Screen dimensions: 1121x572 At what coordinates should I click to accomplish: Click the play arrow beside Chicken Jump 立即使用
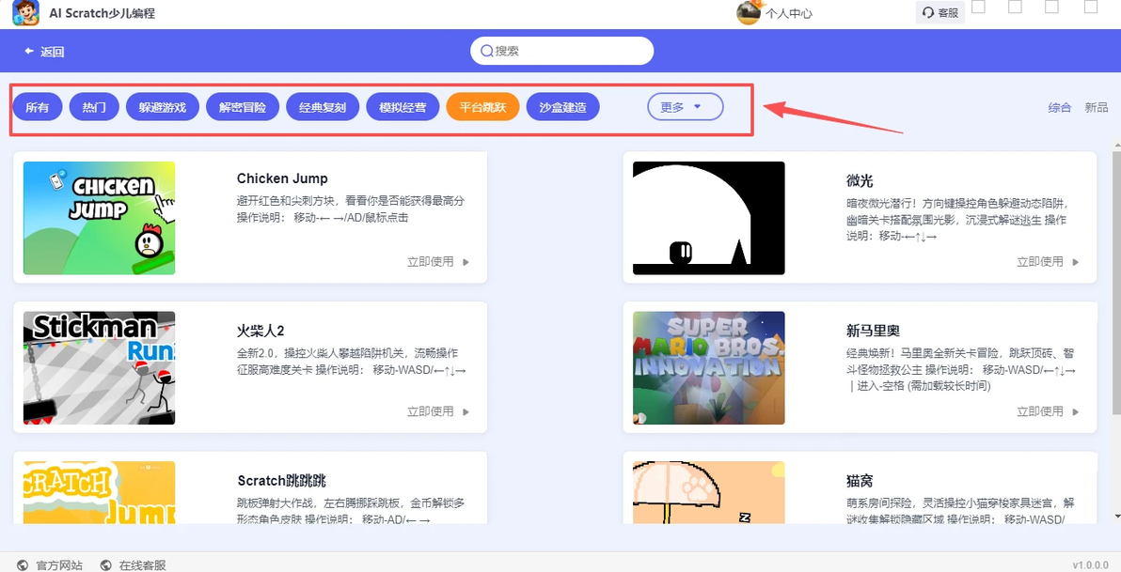(x=466, y=262)
